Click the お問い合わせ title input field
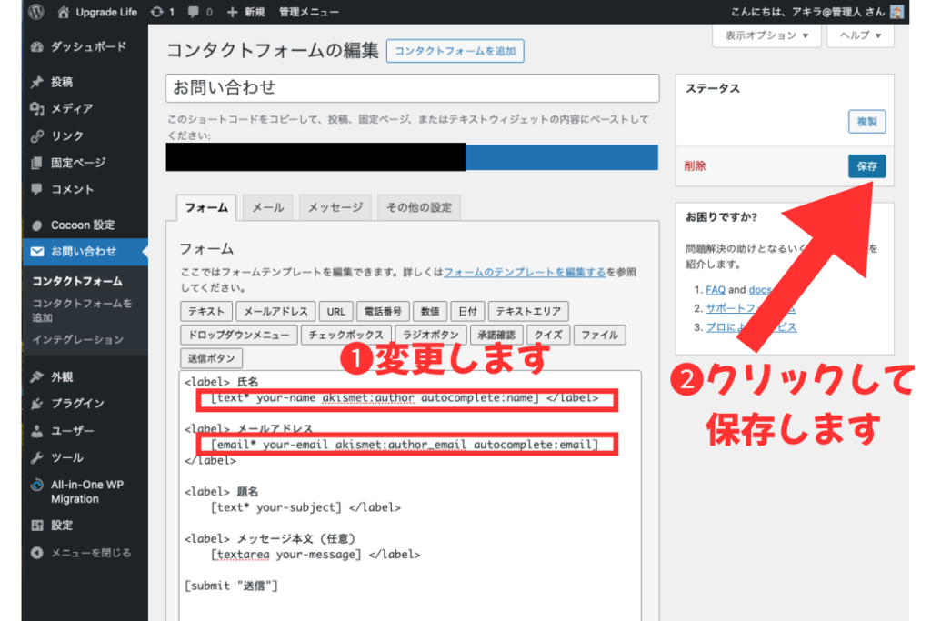This screenshot has width=931, height=621. [412, 88]
